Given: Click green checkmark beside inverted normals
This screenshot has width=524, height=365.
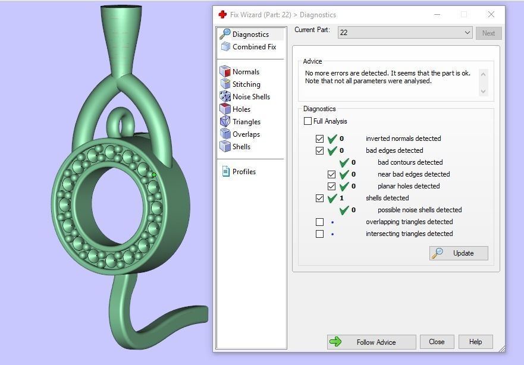Looking at the screenshot, I should [332, 139].
